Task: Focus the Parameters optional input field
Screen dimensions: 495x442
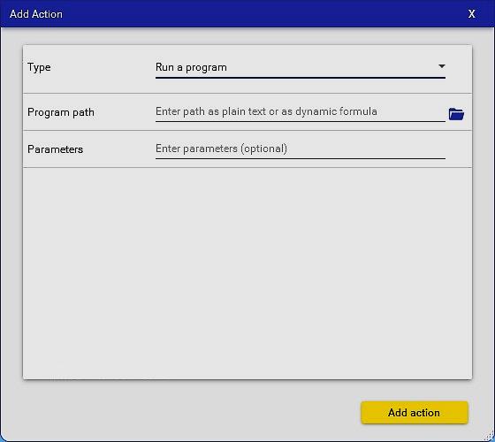Action: click(301, 149)
